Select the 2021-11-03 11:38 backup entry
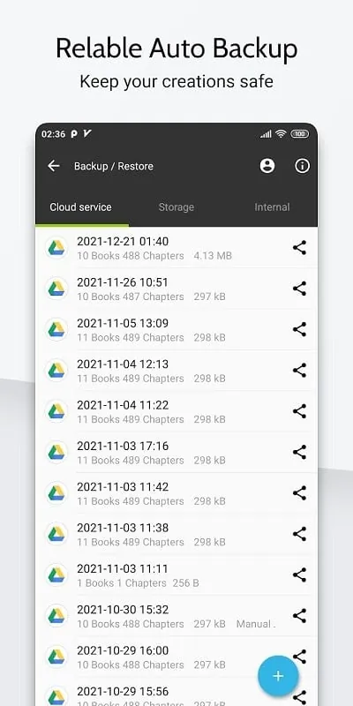The image size is (353, 706). click(x=176, y=535)
